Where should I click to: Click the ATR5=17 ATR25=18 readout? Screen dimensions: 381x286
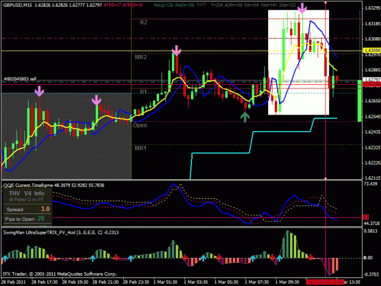123,5
